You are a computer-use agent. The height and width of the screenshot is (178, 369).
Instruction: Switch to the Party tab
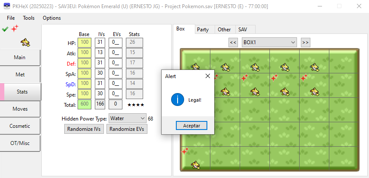pos(203,30)
